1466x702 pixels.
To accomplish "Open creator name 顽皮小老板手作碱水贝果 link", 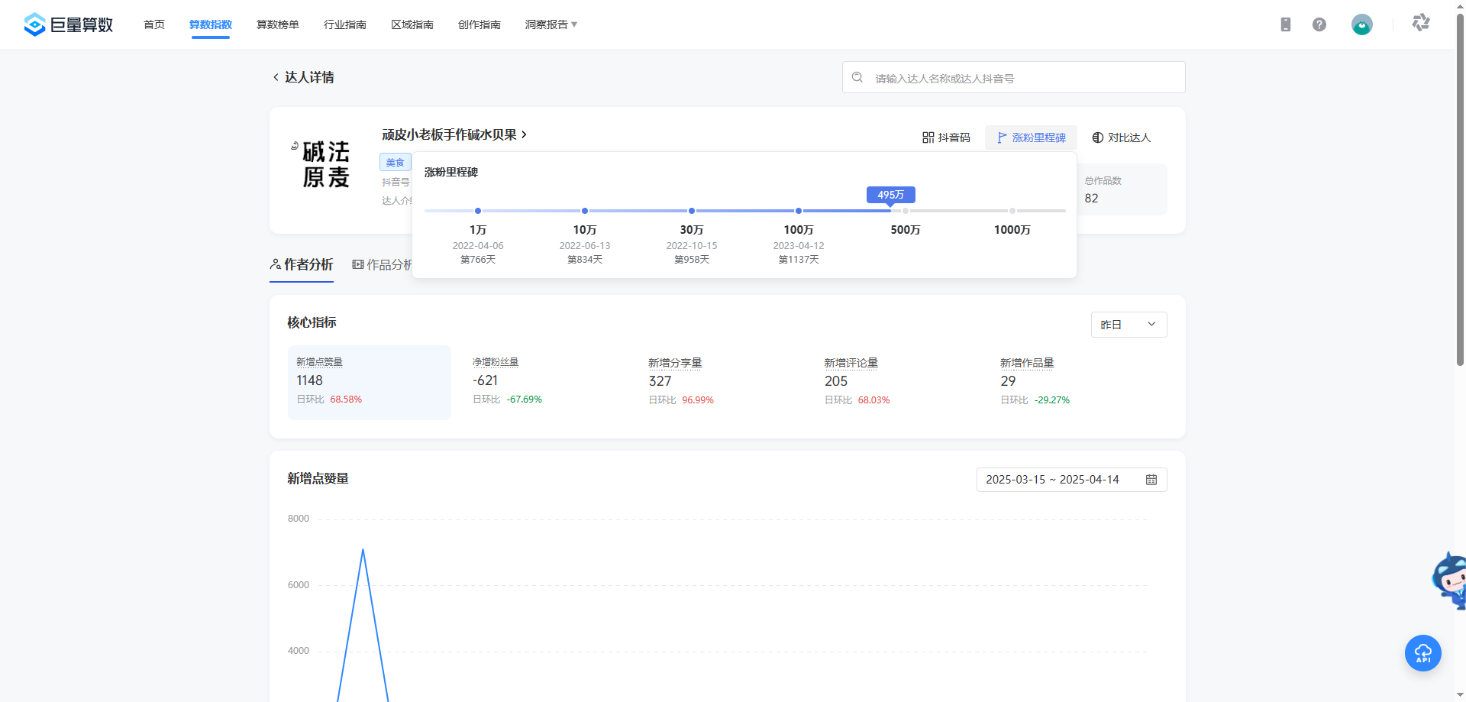I will [x=454, y=134].
